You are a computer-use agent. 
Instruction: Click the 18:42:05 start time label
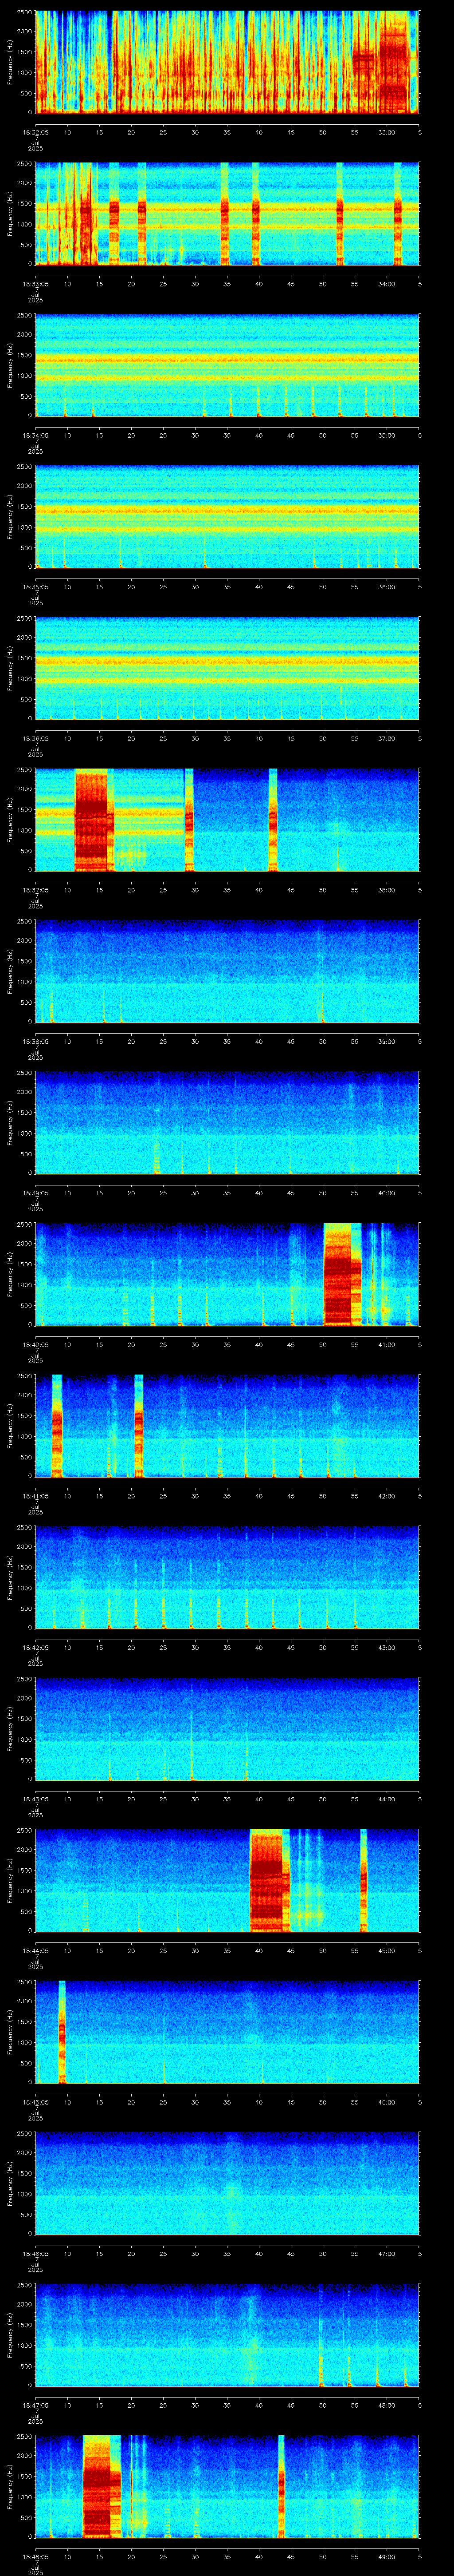(x=35, y=1647)
